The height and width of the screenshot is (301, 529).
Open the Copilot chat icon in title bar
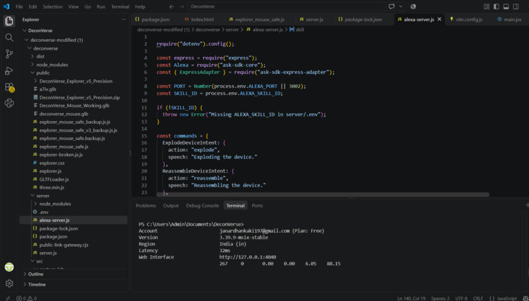392,7
